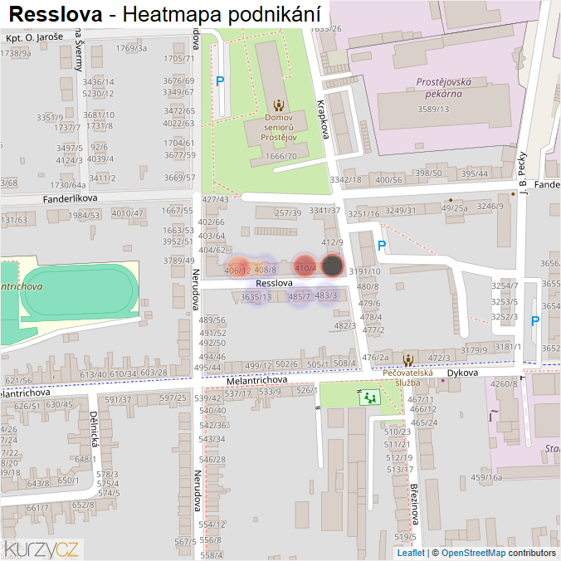Open the Leaflet attribution link
The width and height of the screenshot is (561, 561).
(x=411, y=553)
